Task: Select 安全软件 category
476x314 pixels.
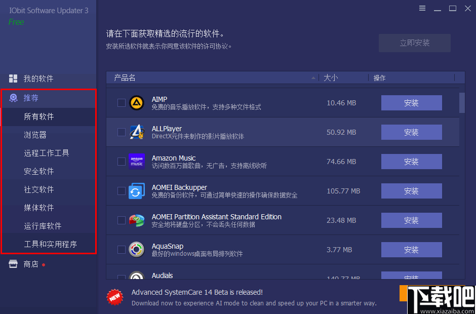Action: point(48,171)
